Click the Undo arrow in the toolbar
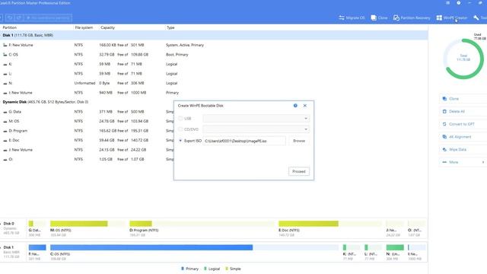Image resolution: width=487 pixels, height=274 pixels. pos(10,18)
